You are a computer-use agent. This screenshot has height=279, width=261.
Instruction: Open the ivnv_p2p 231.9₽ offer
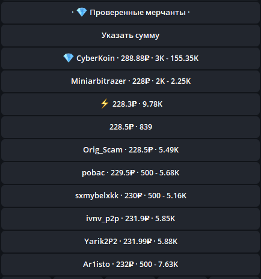click(x=130, y=219)
